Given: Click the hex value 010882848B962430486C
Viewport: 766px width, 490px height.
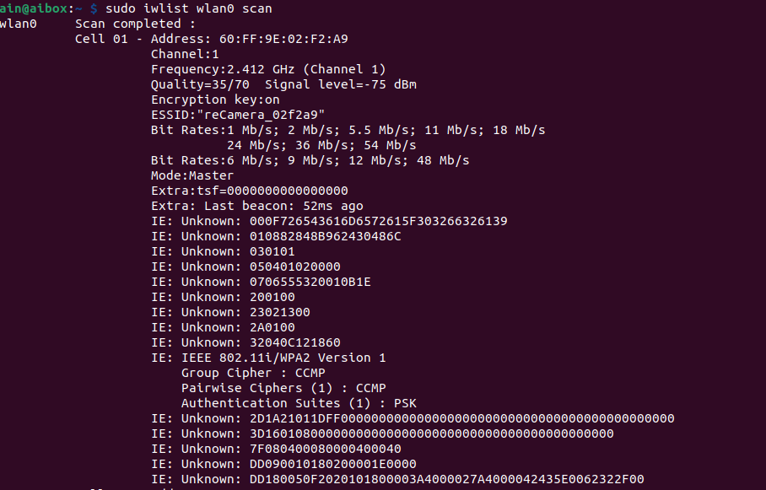Looking at the screenshot, I should pyautogui.click(x=326, y=236).
